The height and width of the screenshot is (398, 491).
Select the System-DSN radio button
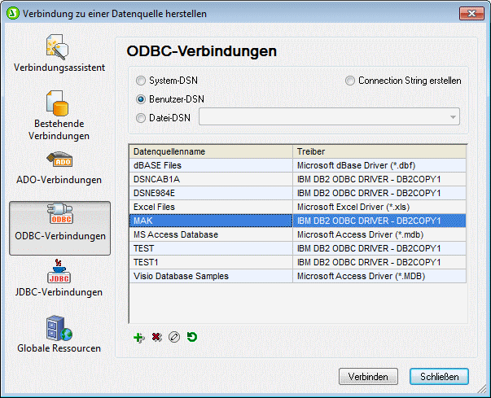tap(141, 81)
